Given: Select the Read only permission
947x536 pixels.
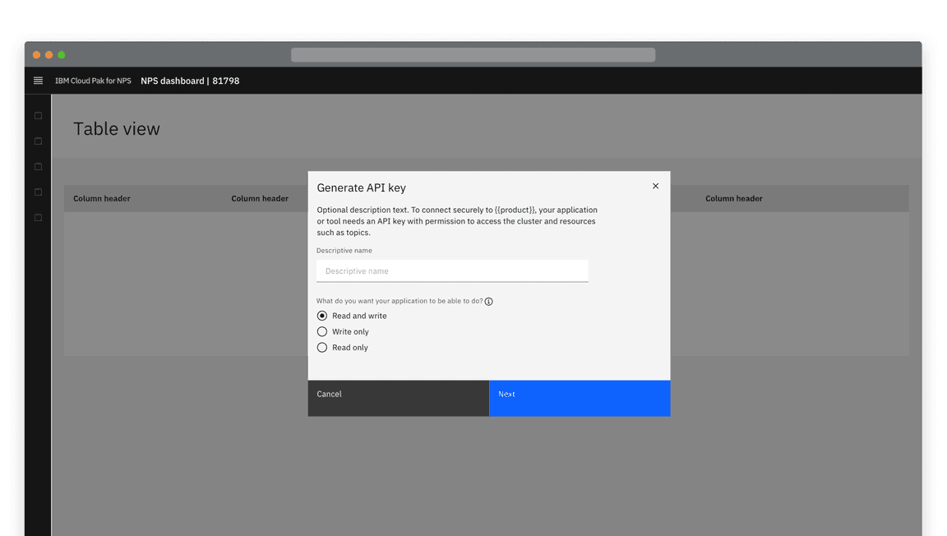Looking at the screenshot, I should 321,347.
